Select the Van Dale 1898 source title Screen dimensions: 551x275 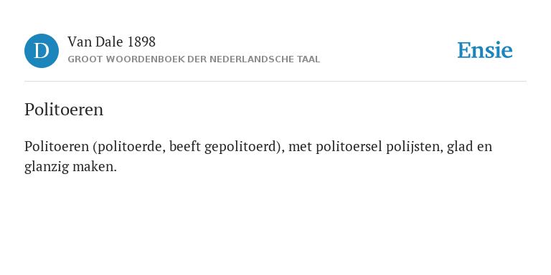(111, 42)
